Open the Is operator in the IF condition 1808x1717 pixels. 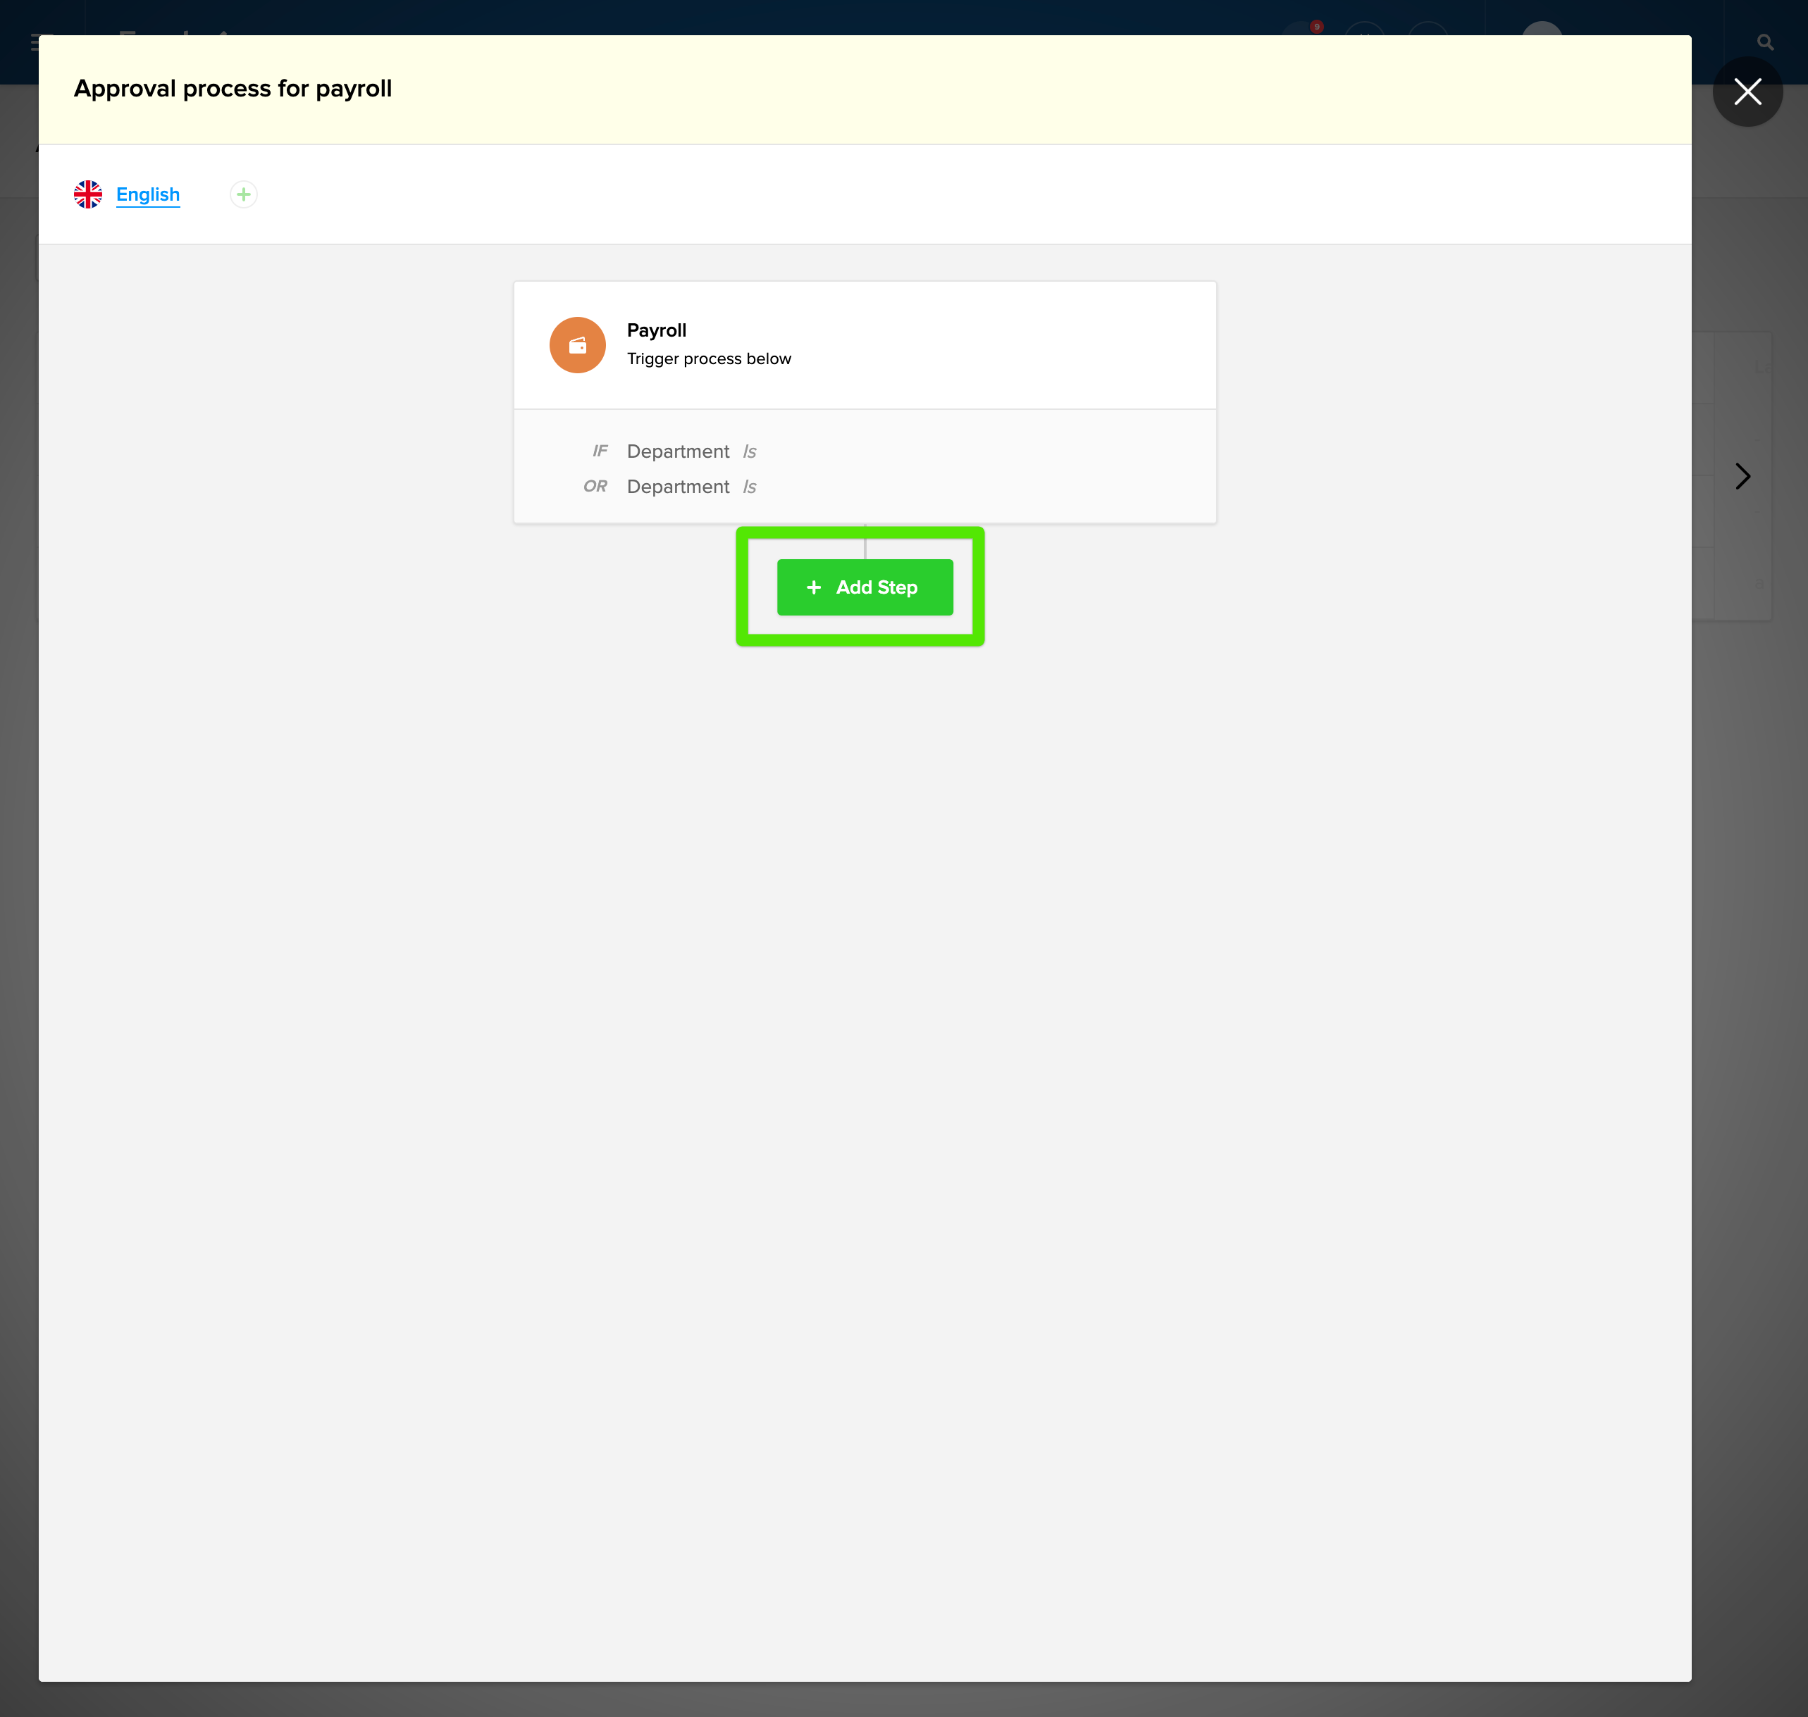point(750,451)
